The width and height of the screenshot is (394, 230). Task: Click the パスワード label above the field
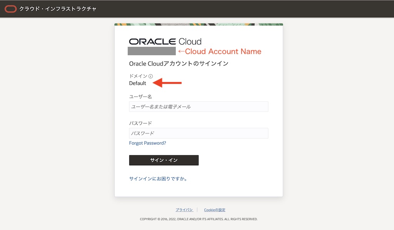140,123
